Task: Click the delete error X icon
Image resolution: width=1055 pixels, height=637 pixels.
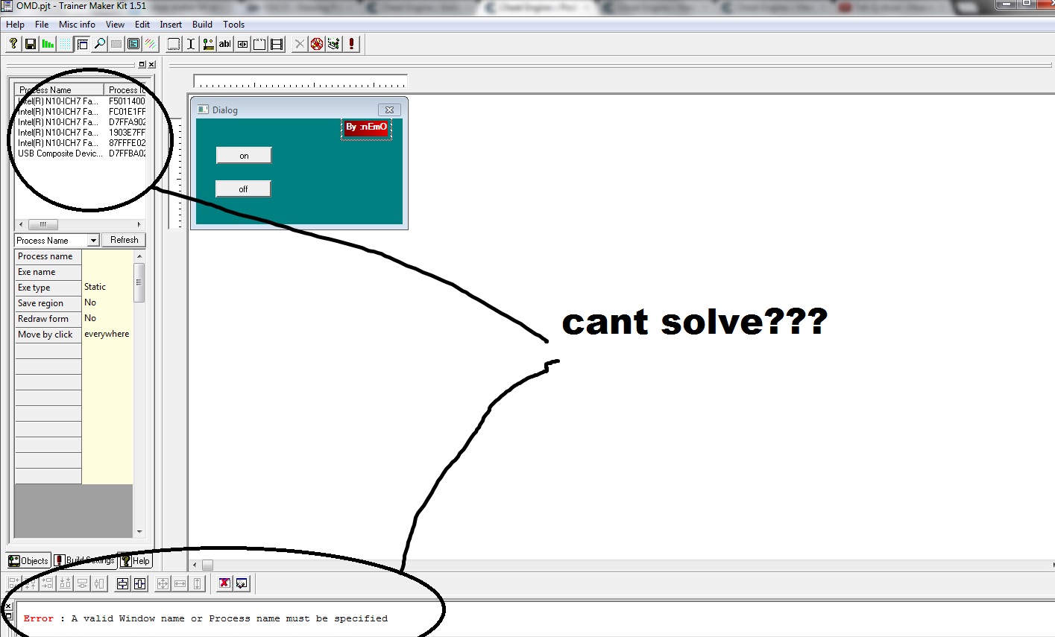Action: (x=224, y=583)
